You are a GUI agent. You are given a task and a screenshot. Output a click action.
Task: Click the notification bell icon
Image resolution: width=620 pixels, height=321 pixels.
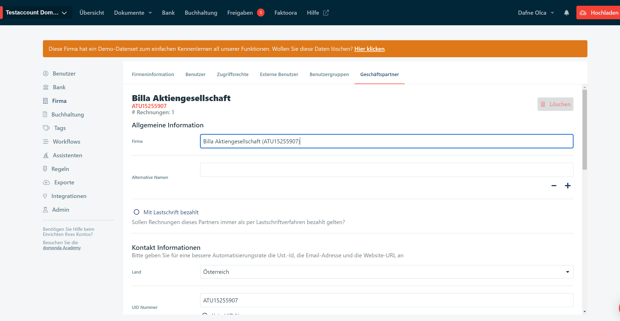(566, 13)
